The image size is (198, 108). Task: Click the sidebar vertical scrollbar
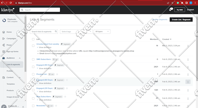click(25, 44)
